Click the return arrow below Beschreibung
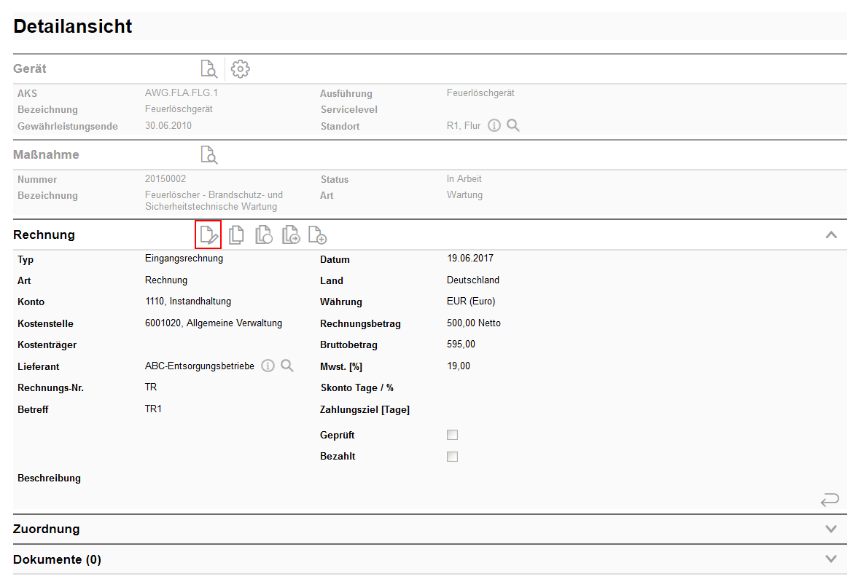This screenshot has height=579, width=861. pyautogui.click(x=830, y=500)
